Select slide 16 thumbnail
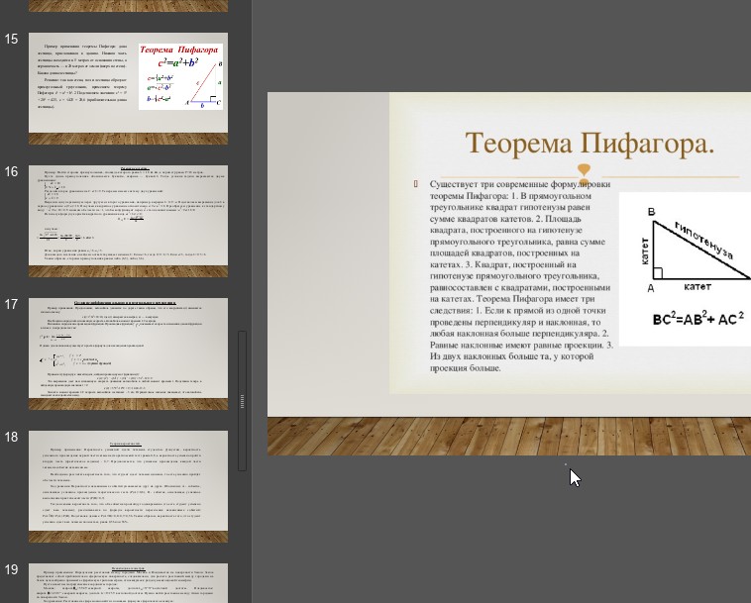 129,221
